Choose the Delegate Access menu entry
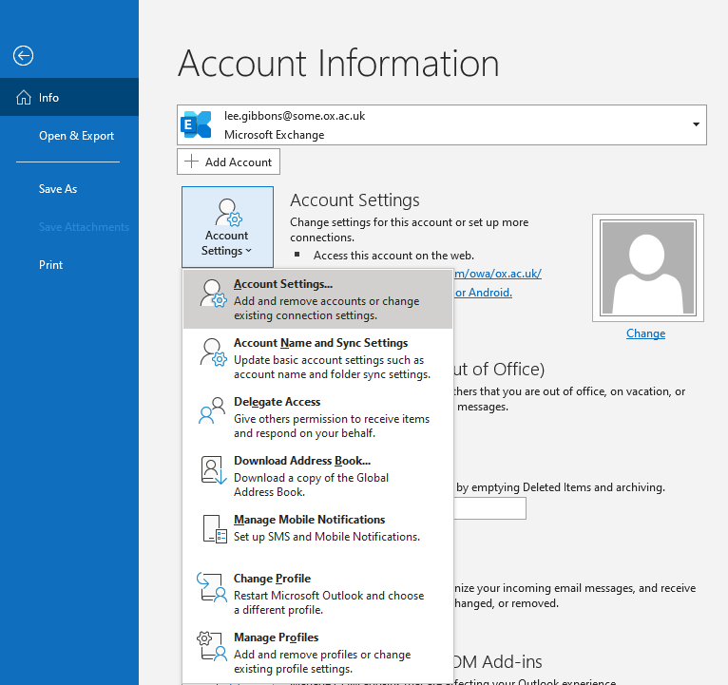 point(277,402)
